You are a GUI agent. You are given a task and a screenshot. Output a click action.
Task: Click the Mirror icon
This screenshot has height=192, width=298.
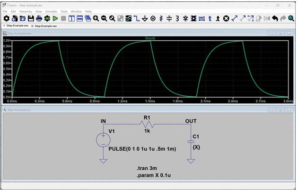(x=267, y=18)
